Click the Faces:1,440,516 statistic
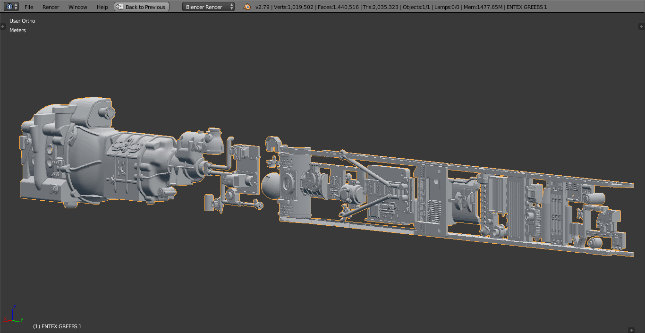645x333 pixels. [x=338, y=7]
